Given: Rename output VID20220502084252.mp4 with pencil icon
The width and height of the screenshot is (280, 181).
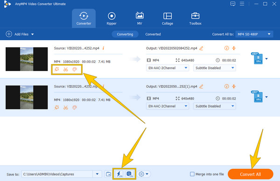Looking at the screenshot, I should (x=201, y=48).
